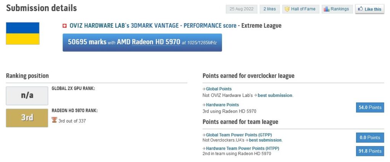Screen dimensions: 390x162
Task: Open the Hall of Fame button
Action: (x=301, y=9)
